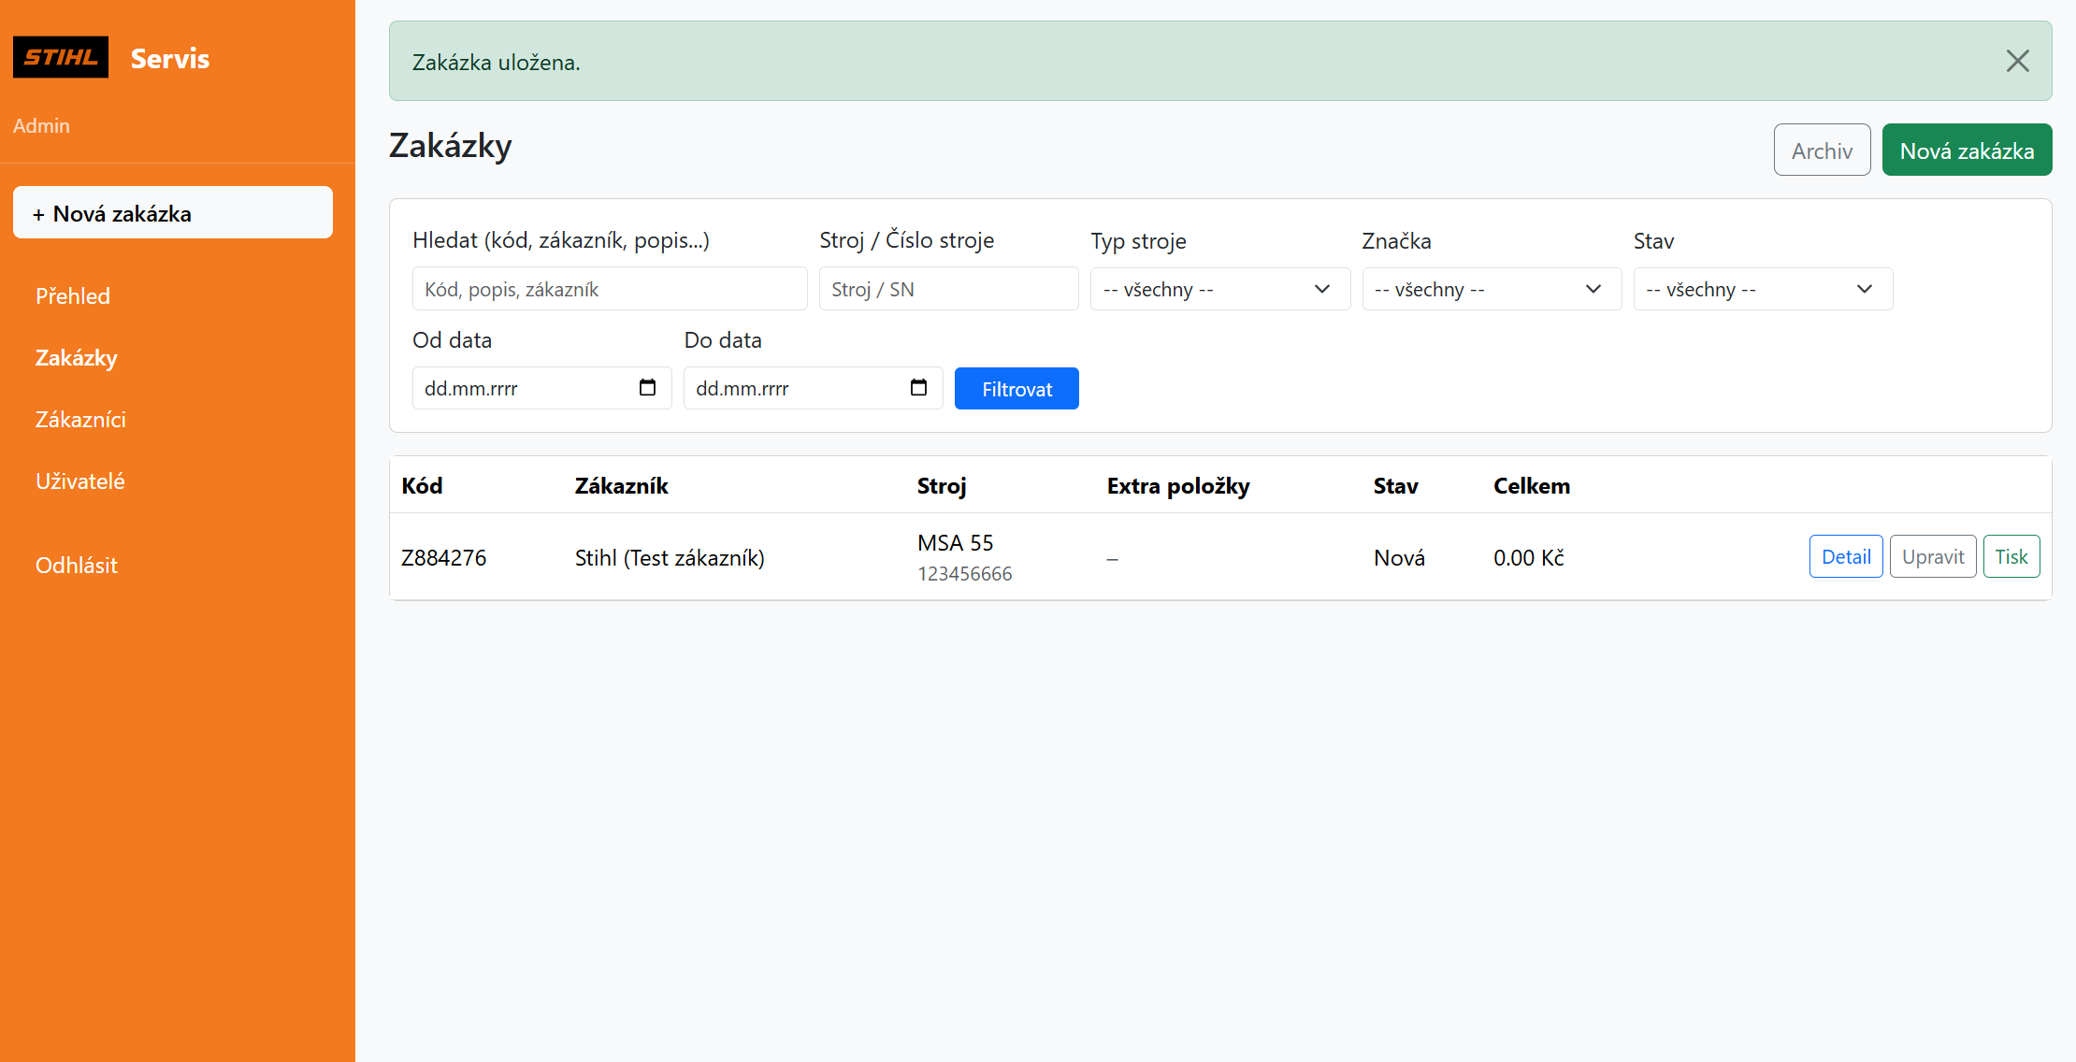Select Zakázky in the sidebar
The image size is (2076, 1062).
point(77,358)
